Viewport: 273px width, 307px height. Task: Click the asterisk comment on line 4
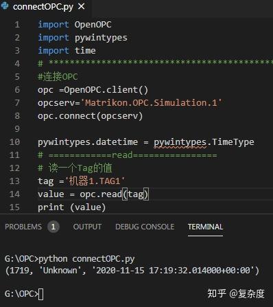pos(156,63)
